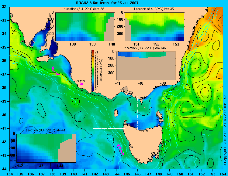Click the magenta drifter track west of Tasmania
Screen dimensions: 228x176
[120, 150]
